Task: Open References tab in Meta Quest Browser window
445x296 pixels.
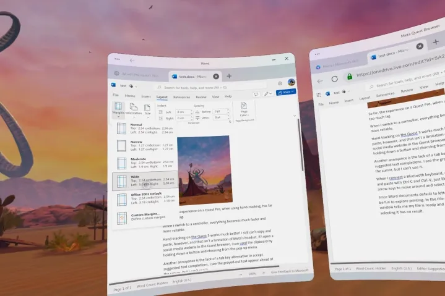Action: click(x=385, y=95)
